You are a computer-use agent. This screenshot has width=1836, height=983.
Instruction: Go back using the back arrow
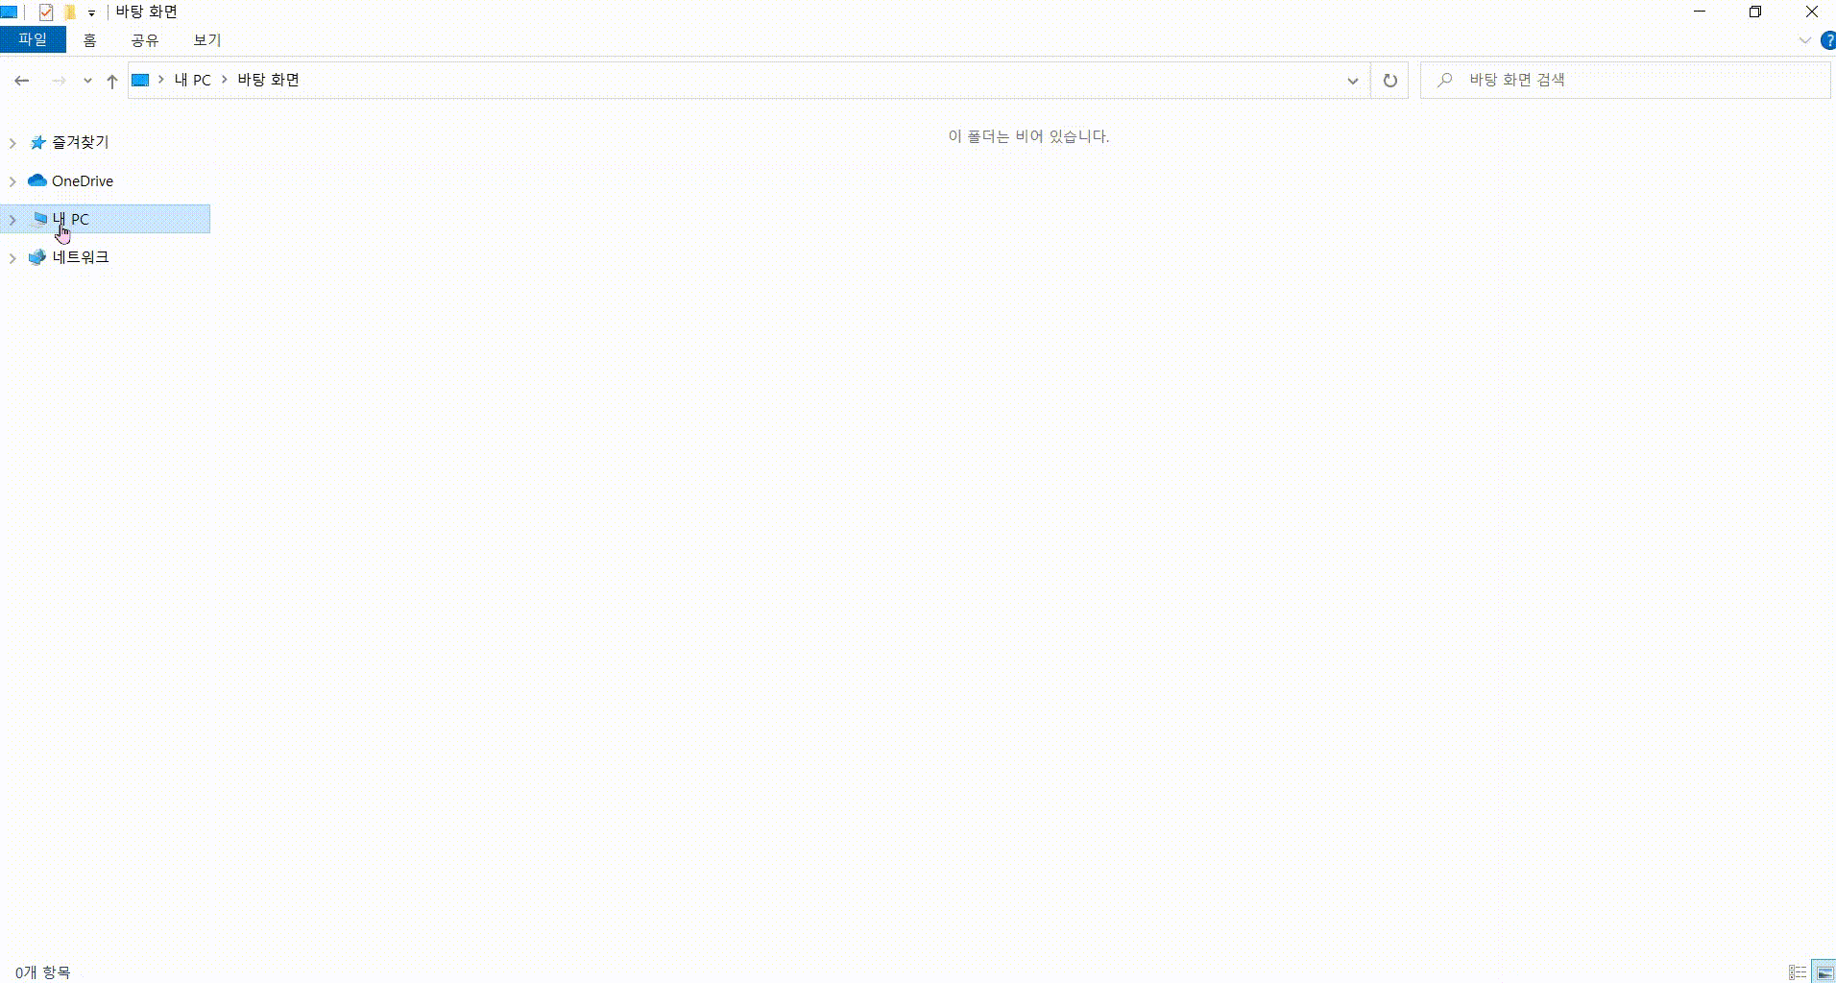click(22, 81)
